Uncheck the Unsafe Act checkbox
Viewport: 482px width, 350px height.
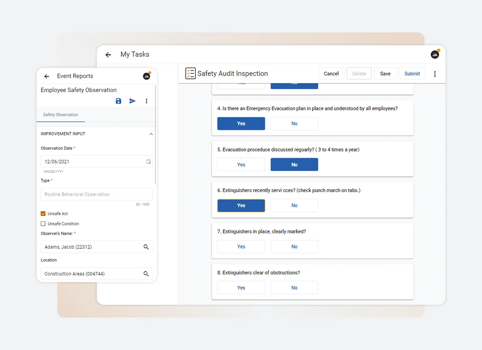[x=44, y=213]
